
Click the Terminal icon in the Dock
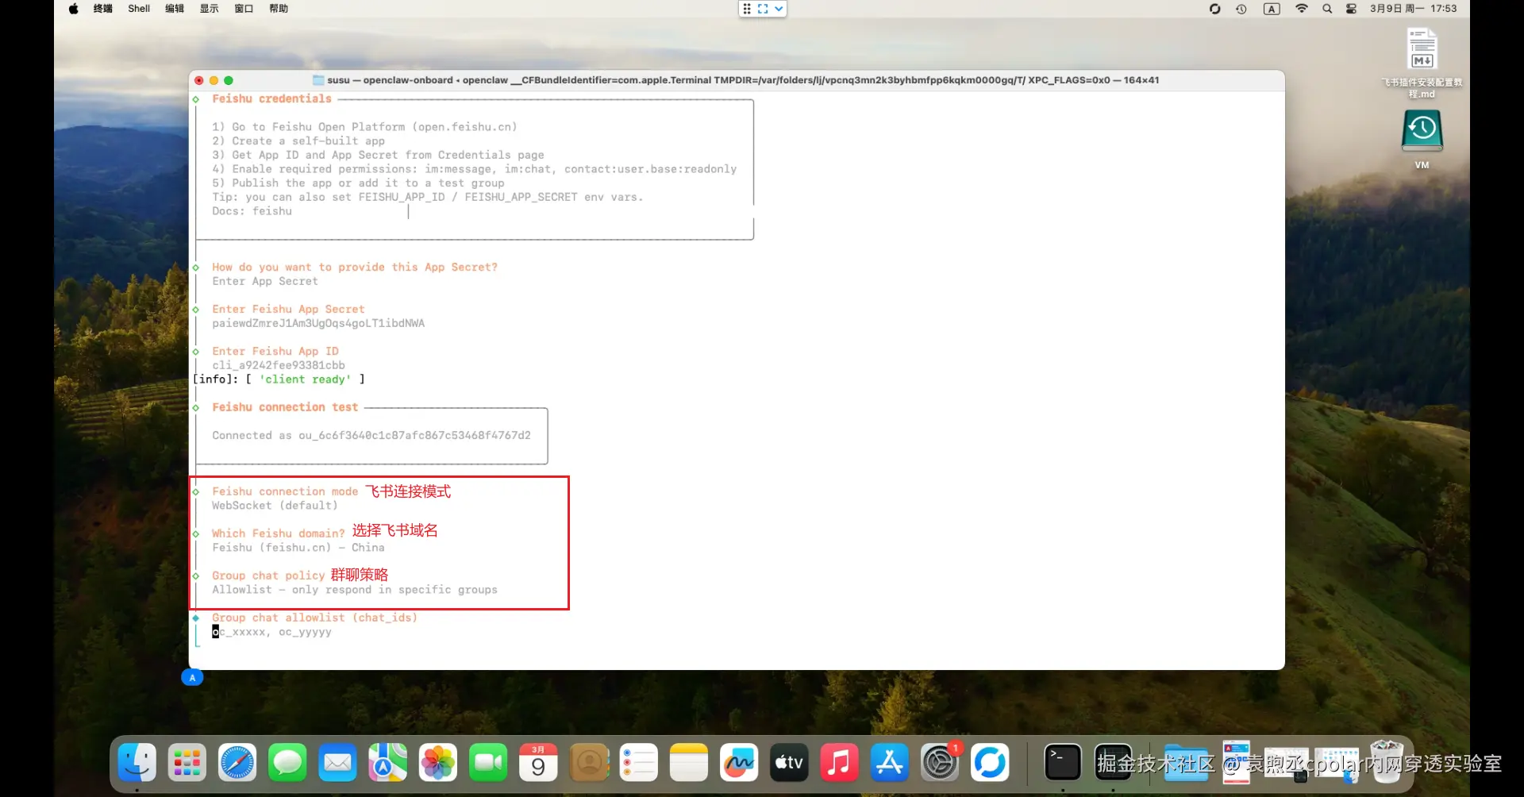[x=1063, y=763]
